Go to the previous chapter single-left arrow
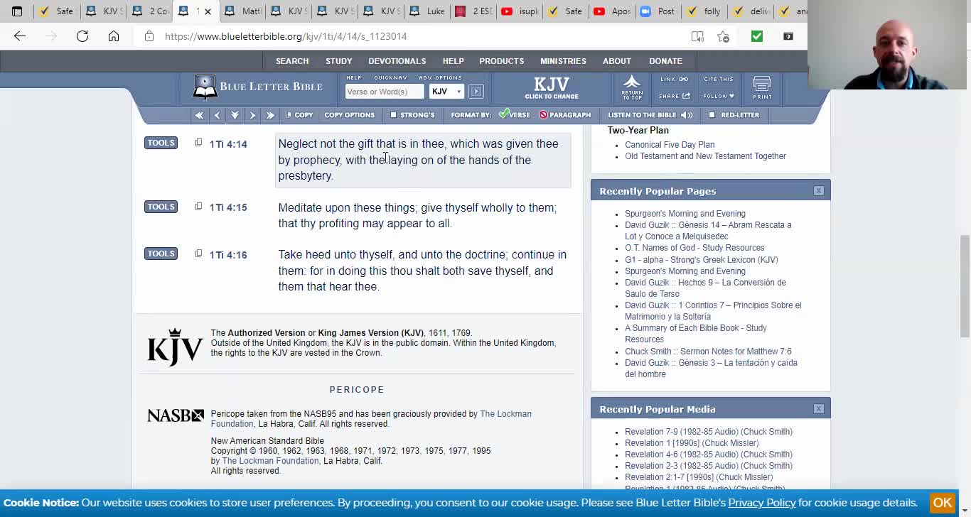The image size is (971, 517). 218,115
